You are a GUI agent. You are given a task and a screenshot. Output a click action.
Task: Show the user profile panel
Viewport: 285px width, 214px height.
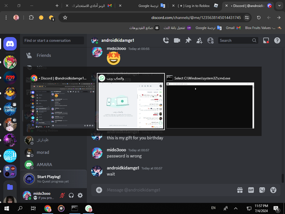click(x=210, y=41)
